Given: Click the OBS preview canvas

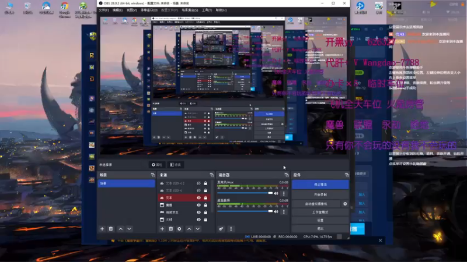Looking at the screenshot, I should coord(224,86).
